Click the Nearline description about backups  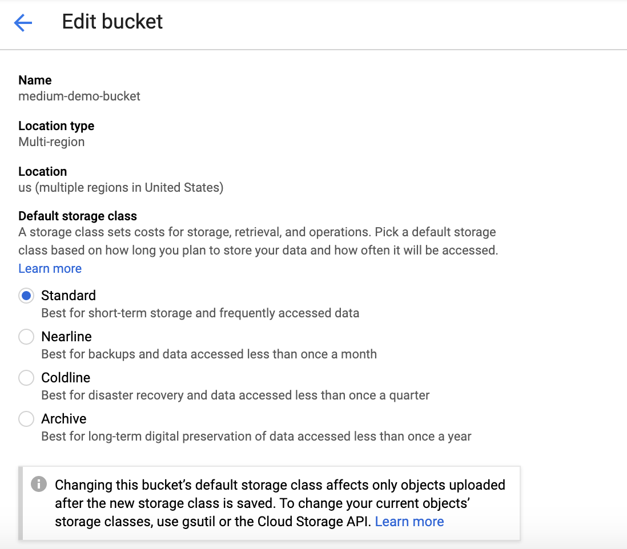click(x=208, y=354)
